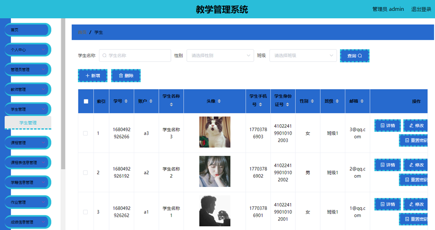
Task: Click the 查询 search button
Action: click(x=355, y=56)
